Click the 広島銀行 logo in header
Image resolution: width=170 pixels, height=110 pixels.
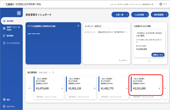click(22, 4)
